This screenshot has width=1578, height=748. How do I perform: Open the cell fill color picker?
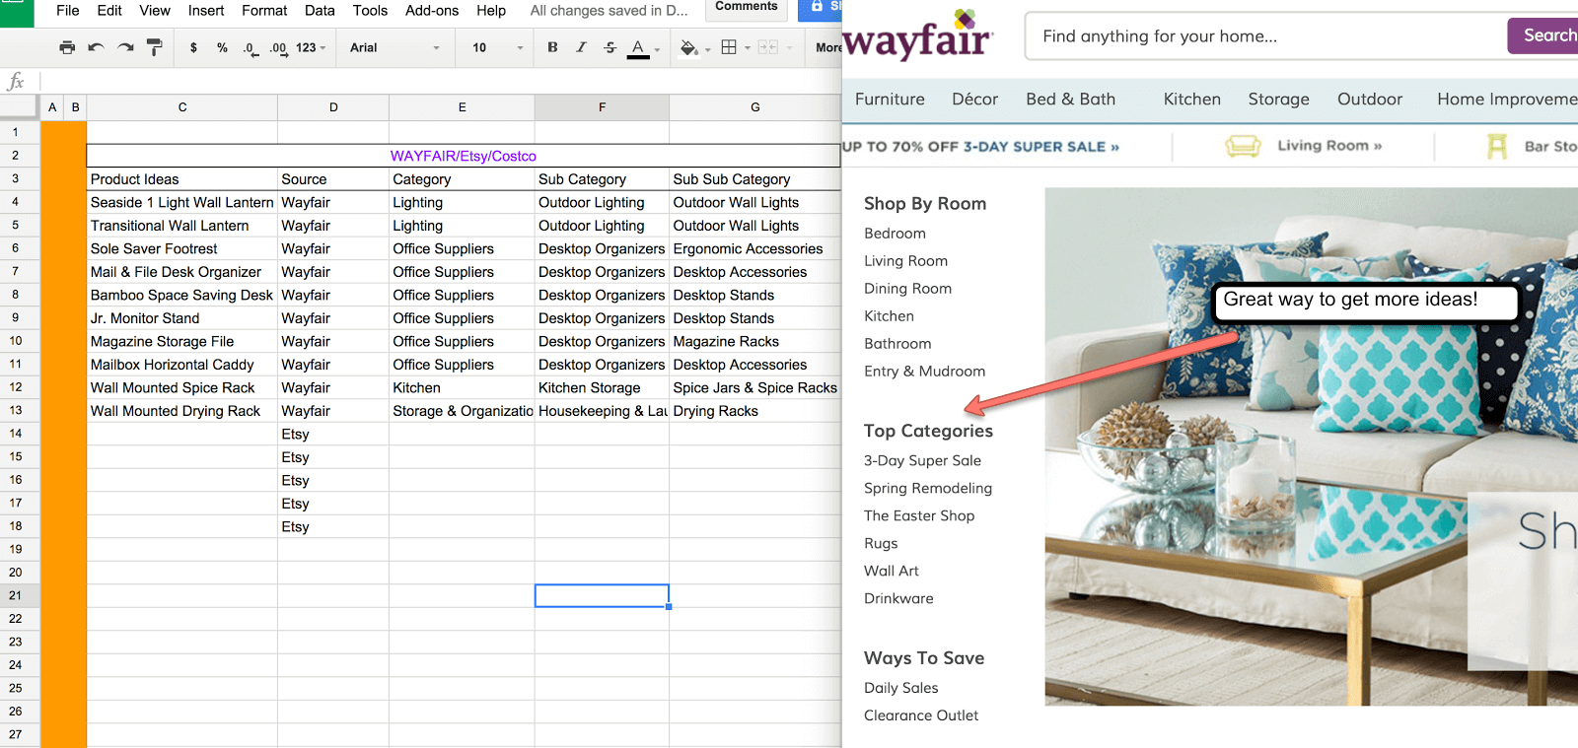coord(688,47)
